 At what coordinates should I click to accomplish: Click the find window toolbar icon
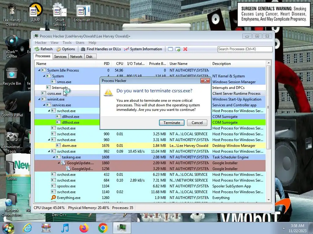tap(170, 49)
